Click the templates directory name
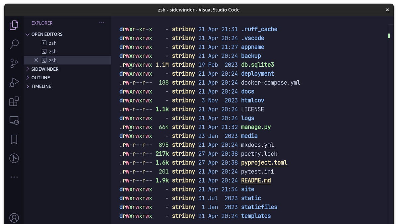This screenshot has height=224, width=398. (256, 216)
